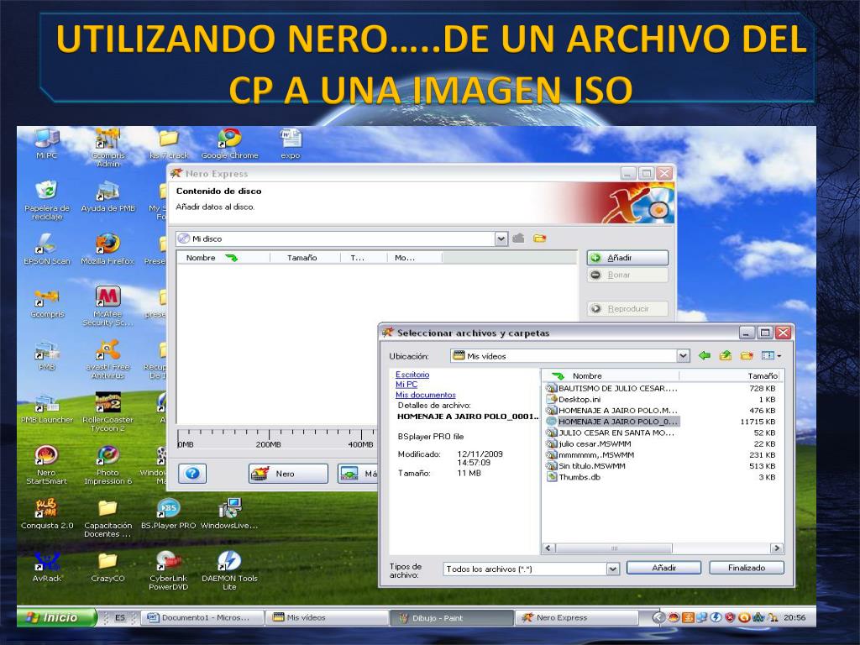The width and height of the screenshot is (860, 645).
Task: Click ES language indicator in taskbar
Action: tap(119, 617)
